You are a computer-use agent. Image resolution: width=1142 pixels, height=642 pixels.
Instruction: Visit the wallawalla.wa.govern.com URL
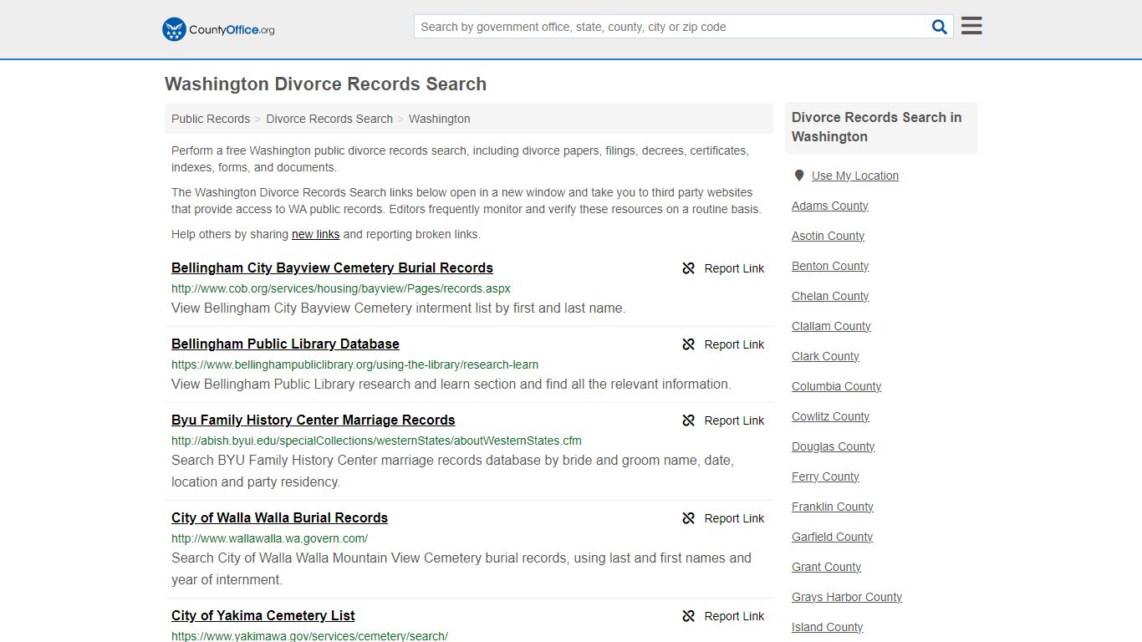[x=269, y=538]
